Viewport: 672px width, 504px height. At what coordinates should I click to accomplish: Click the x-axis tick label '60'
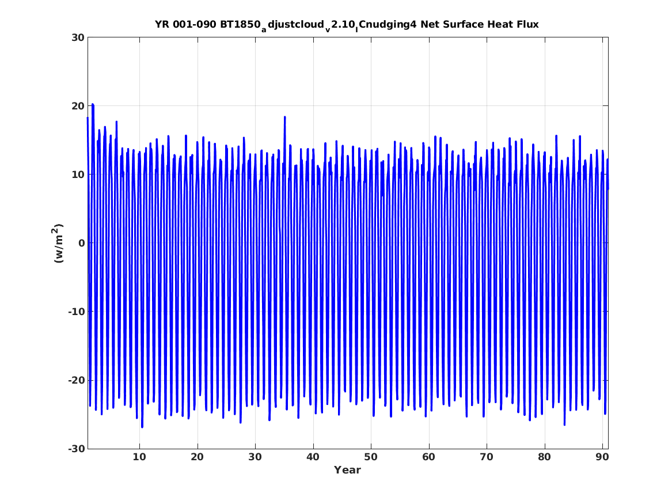428,457
